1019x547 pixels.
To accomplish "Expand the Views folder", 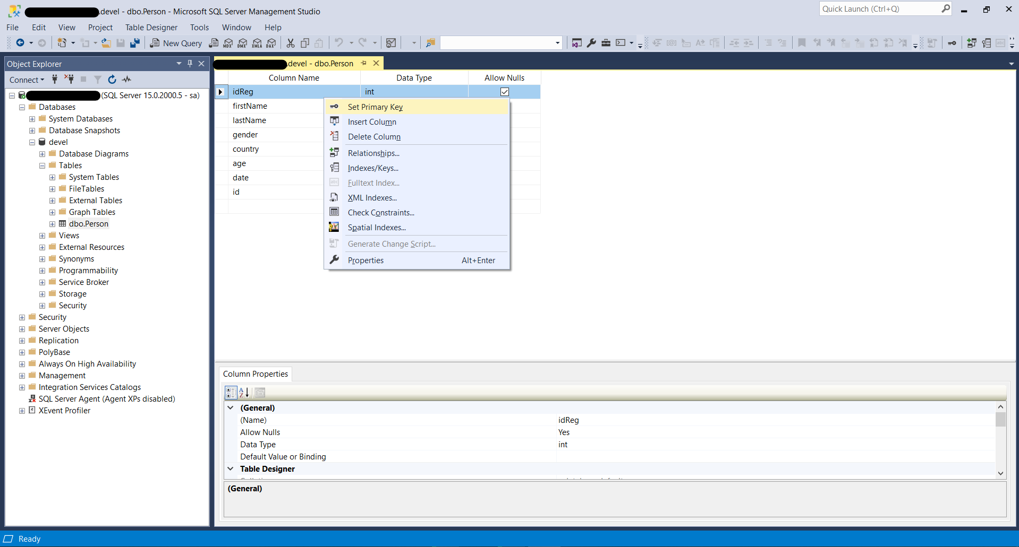I will click(x=42, y=236).
